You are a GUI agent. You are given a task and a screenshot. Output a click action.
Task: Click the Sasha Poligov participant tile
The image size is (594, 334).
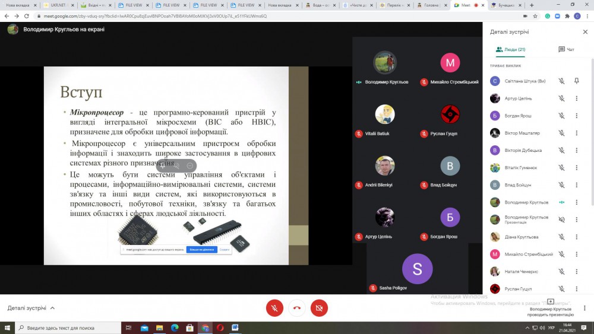pyautogui.click(x=417, y=273)
